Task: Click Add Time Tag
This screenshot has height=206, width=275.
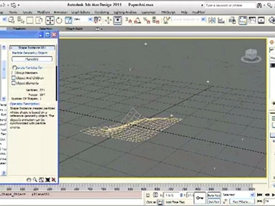Action: pos(175,202)
